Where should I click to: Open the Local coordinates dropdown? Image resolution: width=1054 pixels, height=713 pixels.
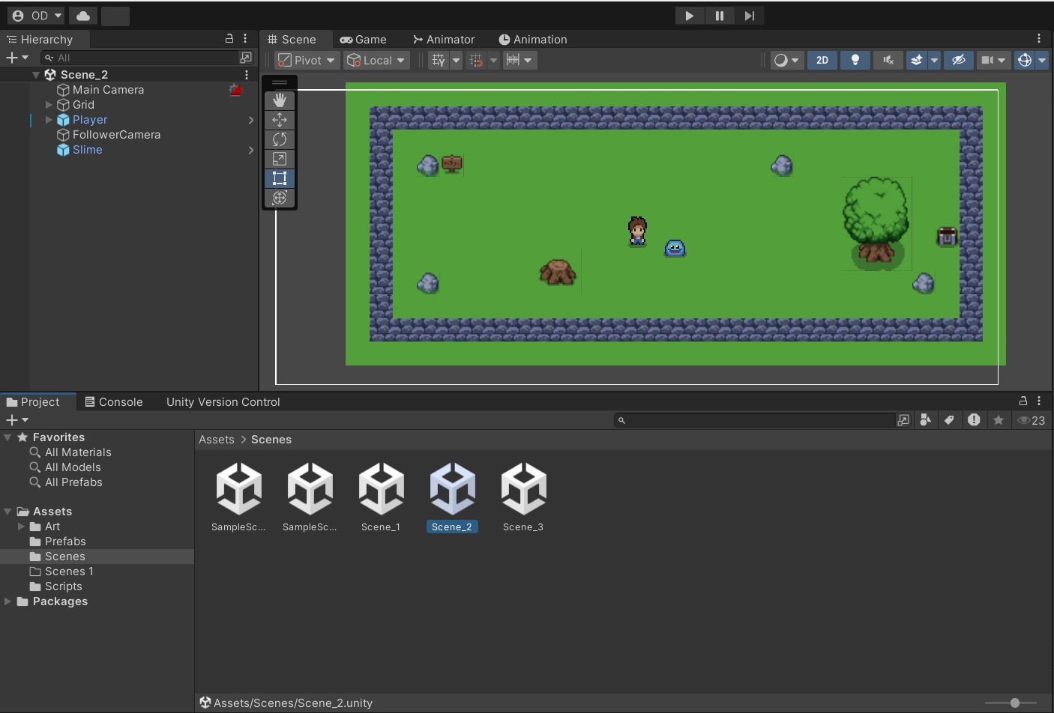(x=376, y=60)
